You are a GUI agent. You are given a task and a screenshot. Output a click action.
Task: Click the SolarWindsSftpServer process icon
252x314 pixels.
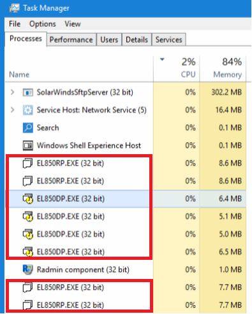pyautogui.click(x=28, y=92)
